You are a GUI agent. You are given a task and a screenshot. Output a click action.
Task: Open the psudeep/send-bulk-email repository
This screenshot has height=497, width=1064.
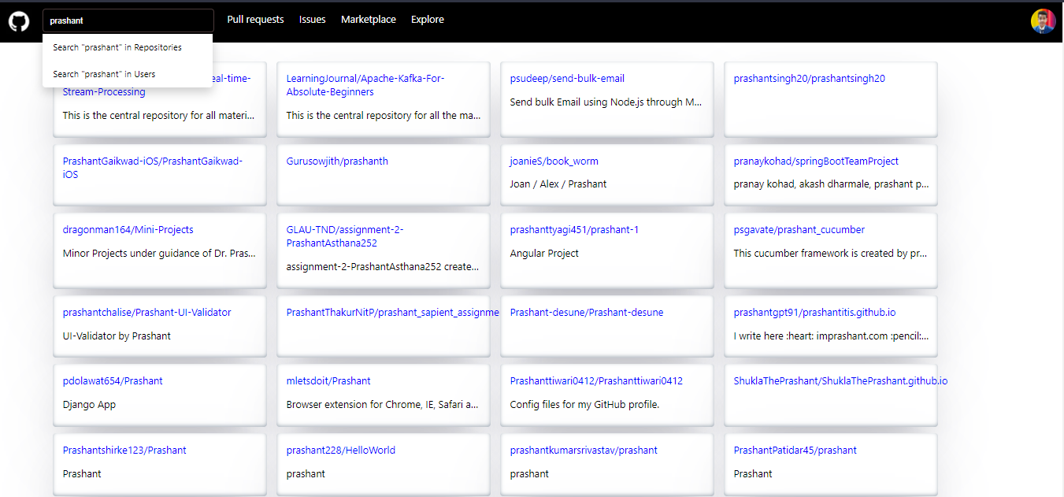pos(568,78)
